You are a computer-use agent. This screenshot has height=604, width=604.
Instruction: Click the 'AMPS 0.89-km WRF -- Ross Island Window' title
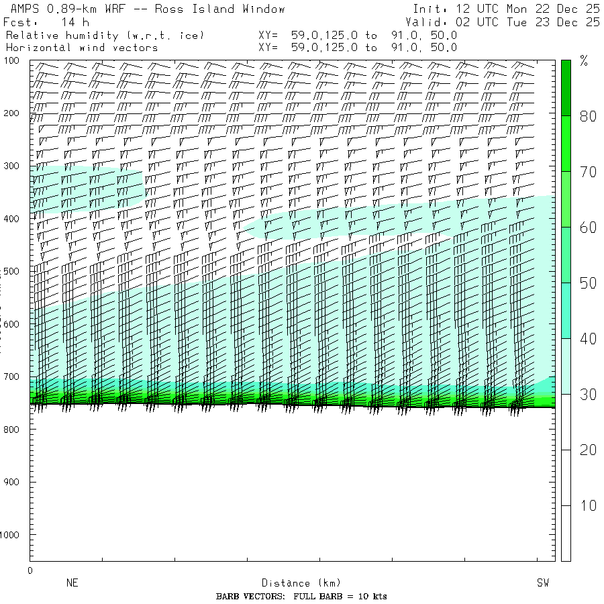point(148,9)
